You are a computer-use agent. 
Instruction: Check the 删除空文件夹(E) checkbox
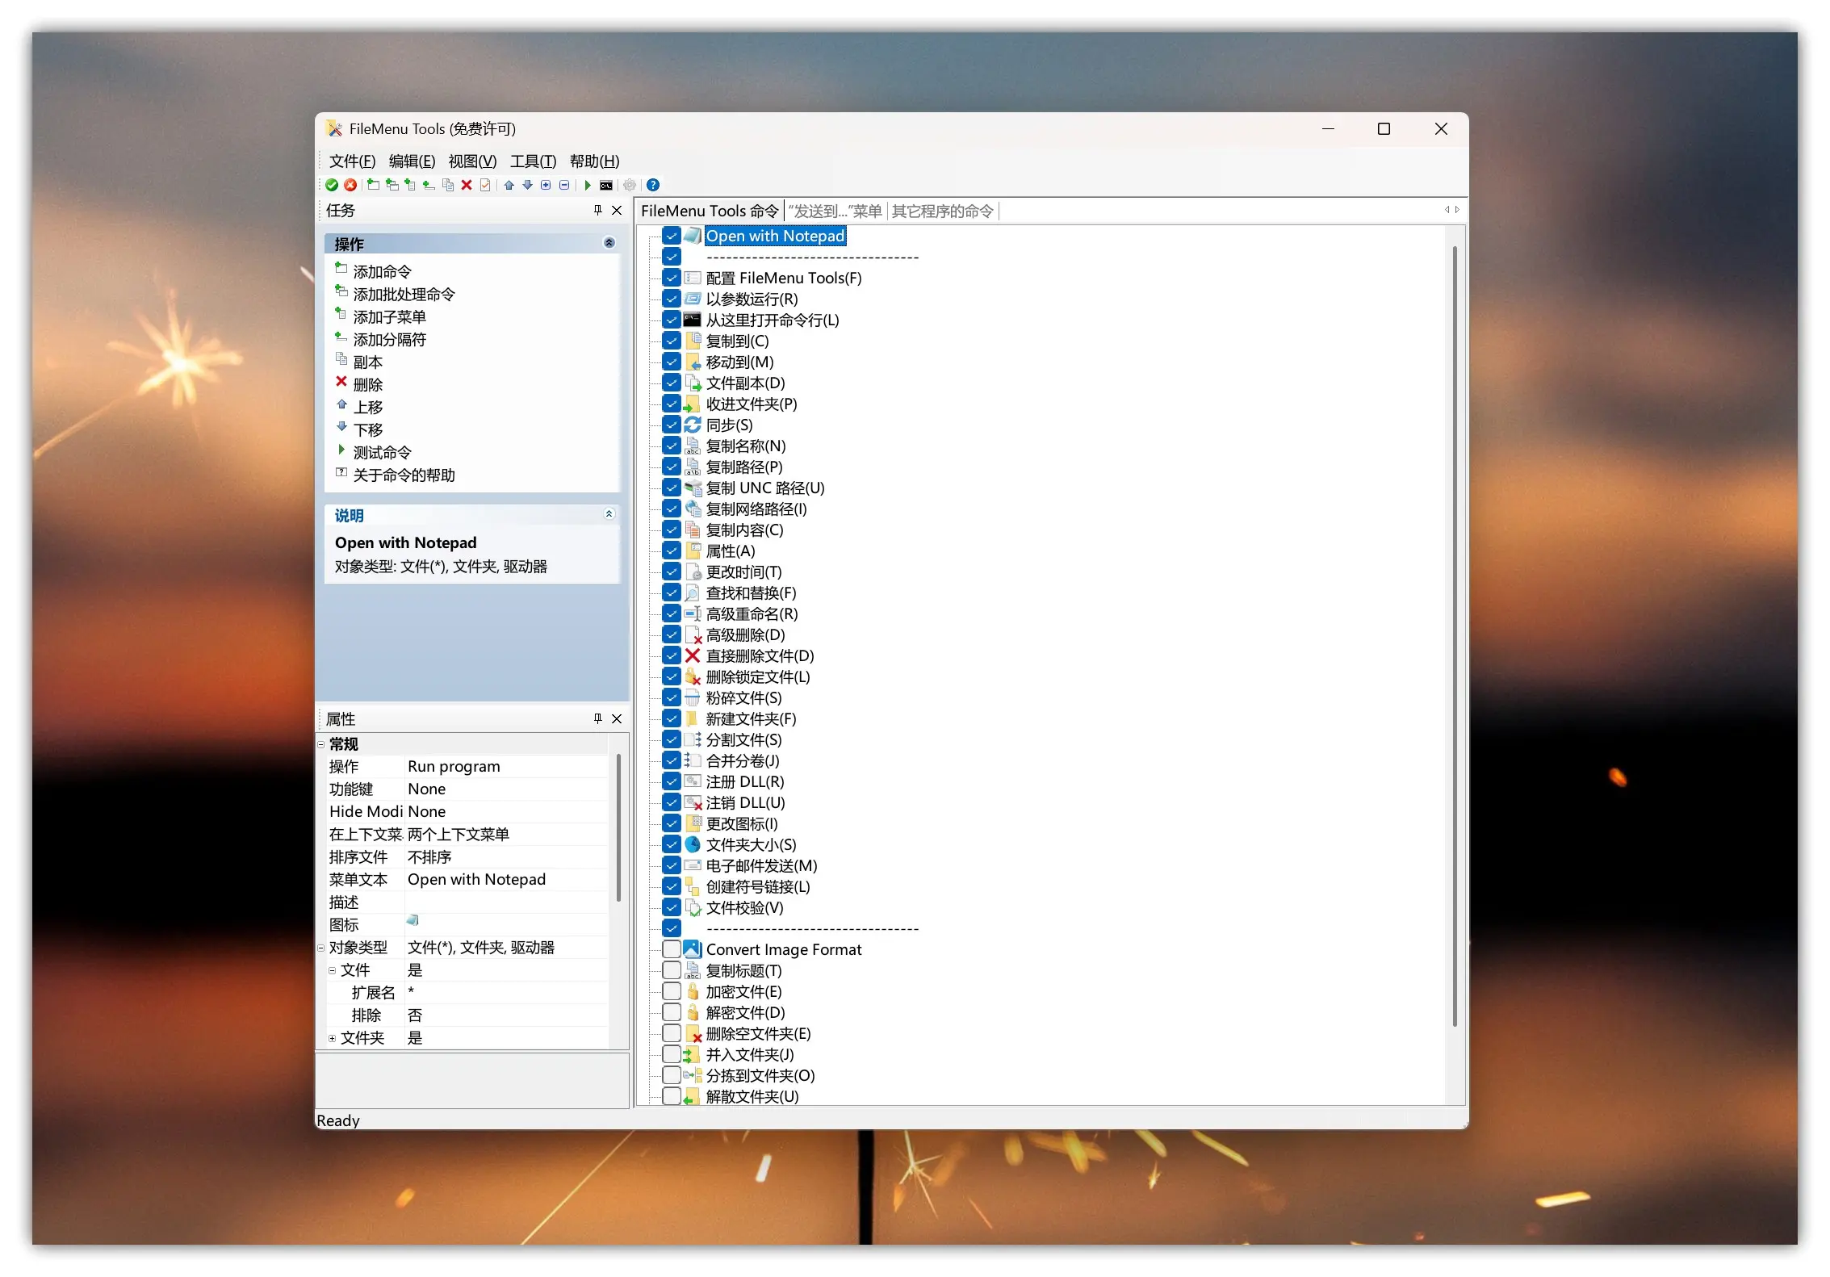pyautogui.click(x=672, y=1033)
